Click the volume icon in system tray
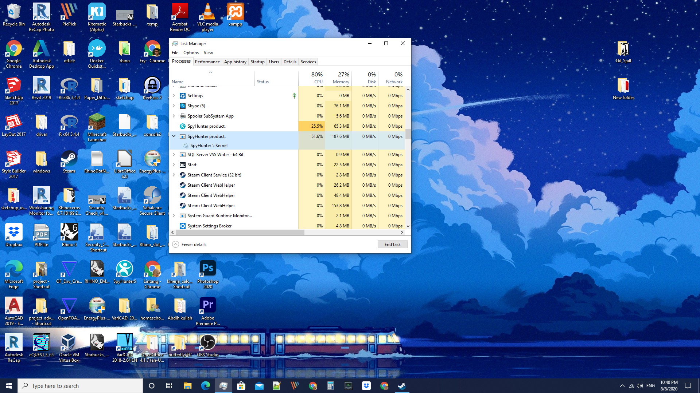Viewport: 700px width, 393px height. tap(640, 386)
